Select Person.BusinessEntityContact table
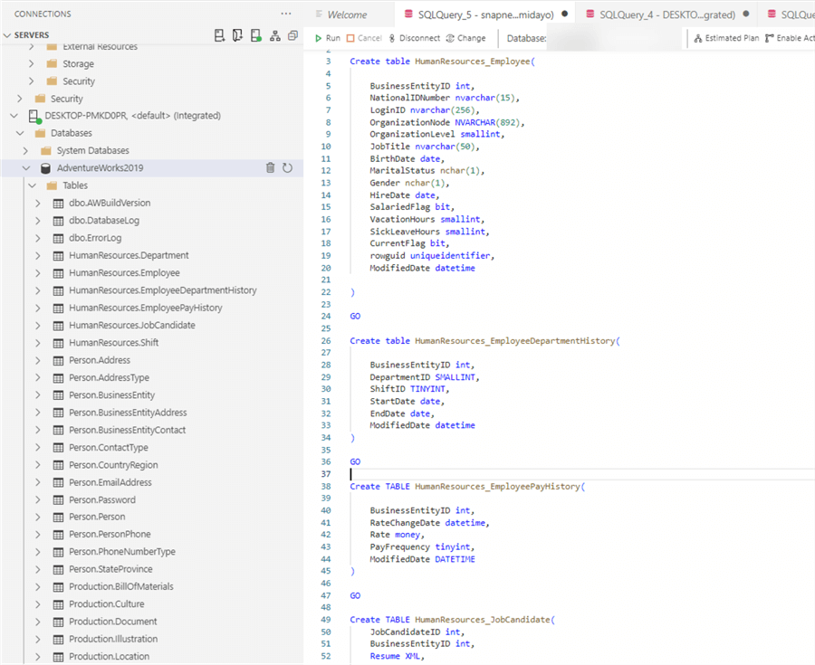This screenshot has height=665, width=815. click(128, 430)
